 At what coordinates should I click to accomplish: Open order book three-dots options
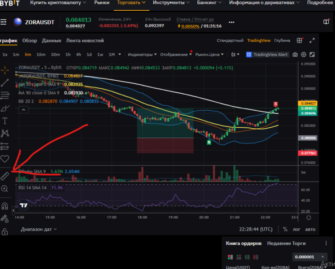326,243
